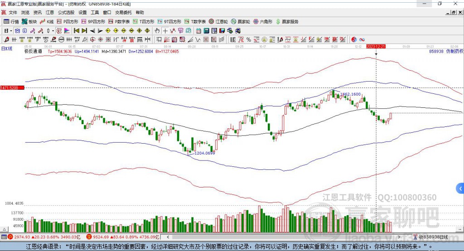Click the black left arrow icon
This screenshot has height=251, width=464.
coord(92,31)
